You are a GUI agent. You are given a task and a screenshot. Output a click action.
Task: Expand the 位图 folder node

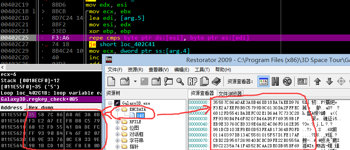click(x=117, y=128)
